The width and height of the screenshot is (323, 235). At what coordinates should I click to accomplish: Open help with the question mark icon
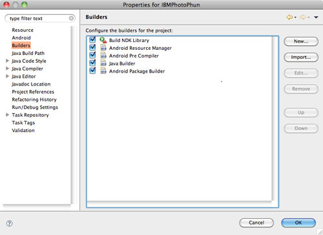pyautogui.click(x=10, y=223)
